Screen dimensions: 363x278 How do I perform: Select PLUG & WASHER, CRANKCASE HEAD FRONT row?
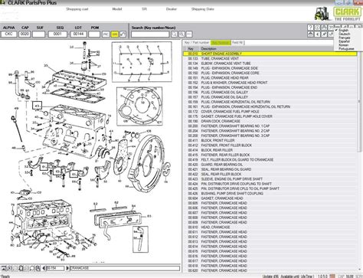coord(270,83)
